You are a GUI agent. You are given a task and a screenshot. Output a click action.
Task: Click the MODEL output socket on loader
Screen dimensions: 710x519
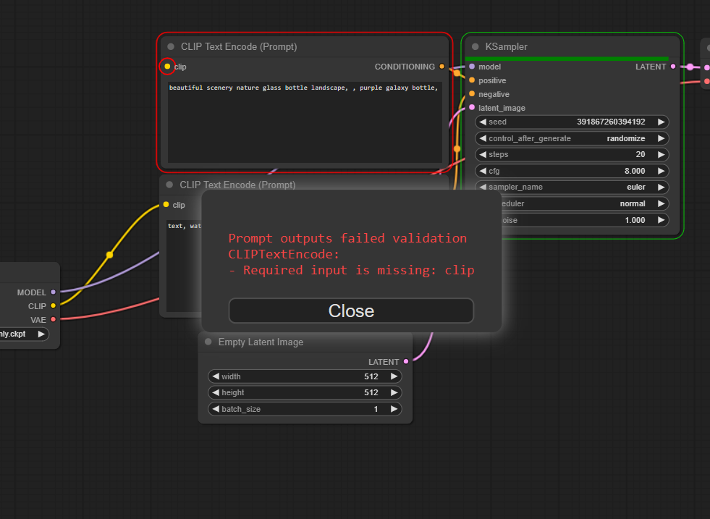[53, 292]
